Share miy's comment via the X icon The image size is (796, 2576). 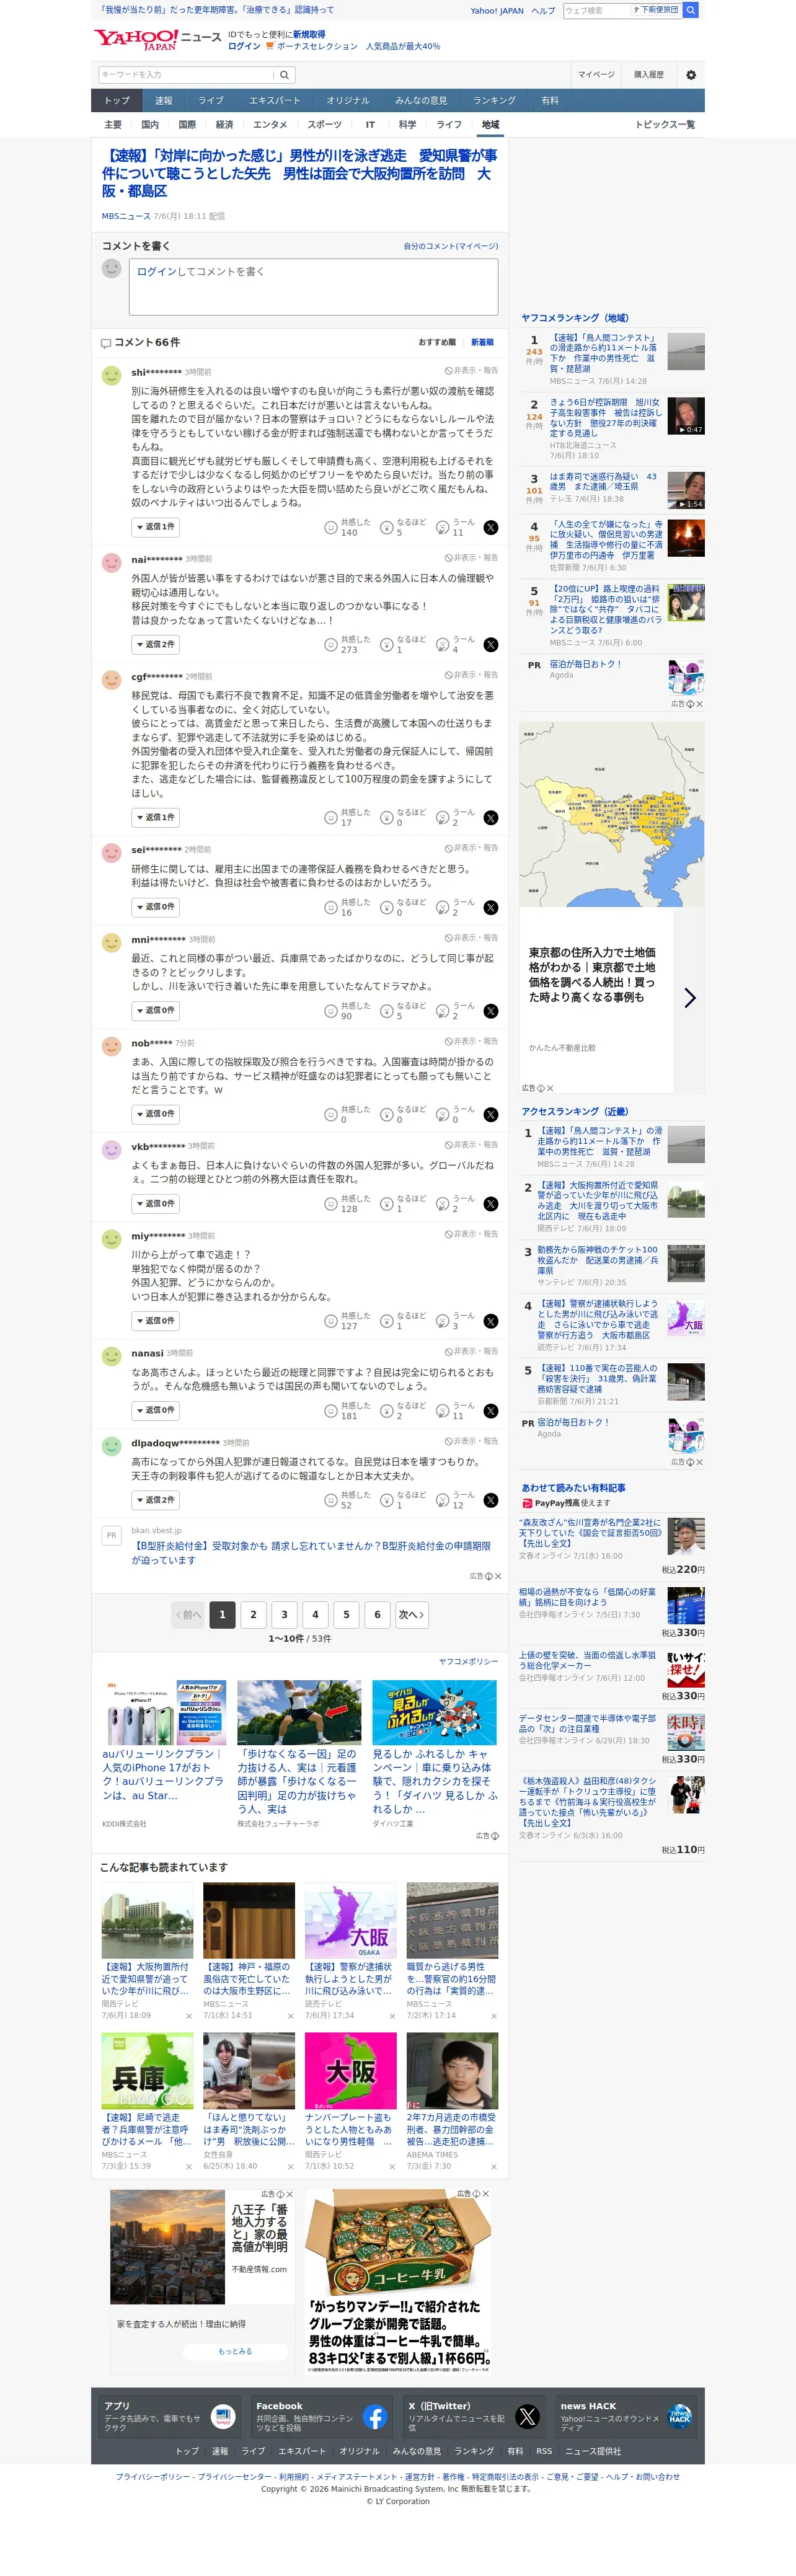(491, 1322)
